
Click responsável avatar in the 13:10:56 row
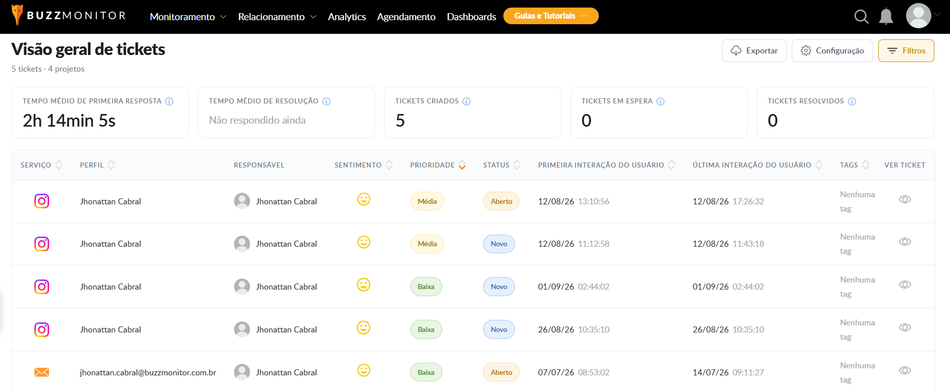click(x=242, y=201)
